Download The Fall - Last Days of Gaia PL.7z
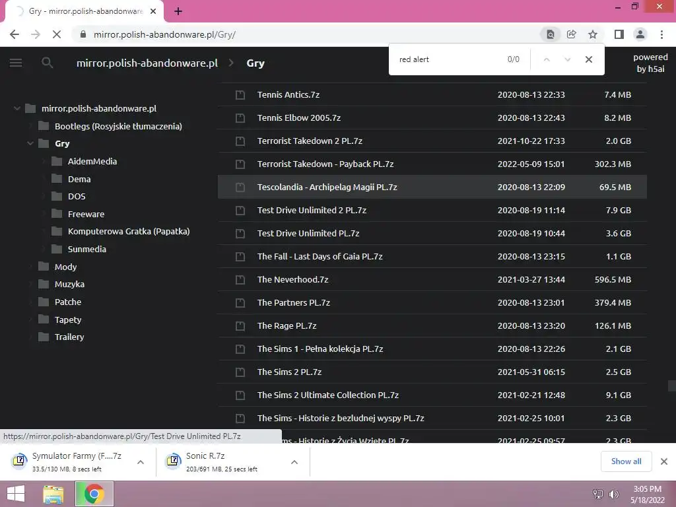 (x=320, y=257)
